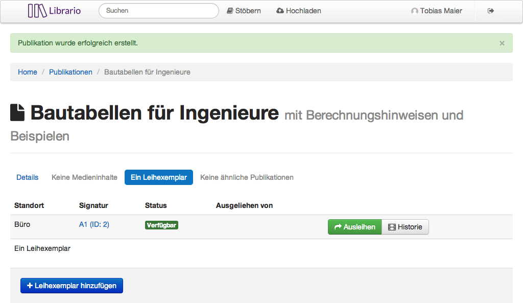Follow the A1 (ID: 2) signature link
The height and width of the screenshot is (303, 523).
click(x=94, y=224)
